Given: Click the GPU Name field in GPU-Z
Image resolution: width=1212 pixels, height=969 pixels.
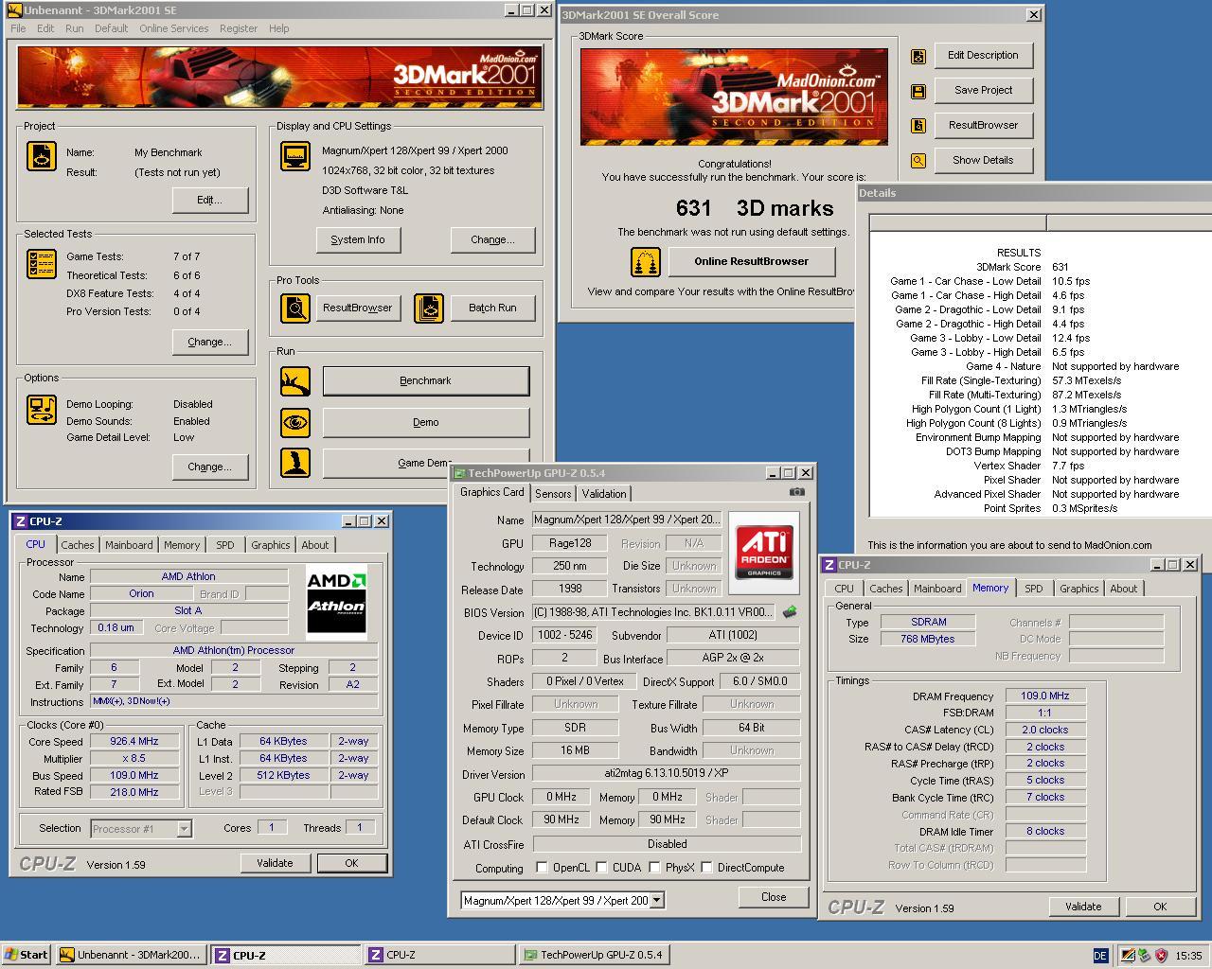Looking at the screenshot, I should click(x=628, y=520).
